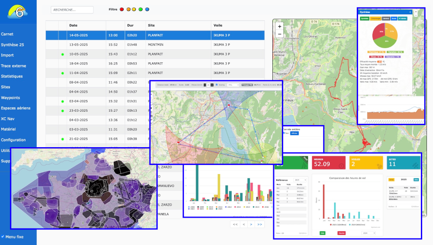Open the 2024 comparison year dropdown under the chart
This screenshot has width=433, height=245.
tap(368, 233)
